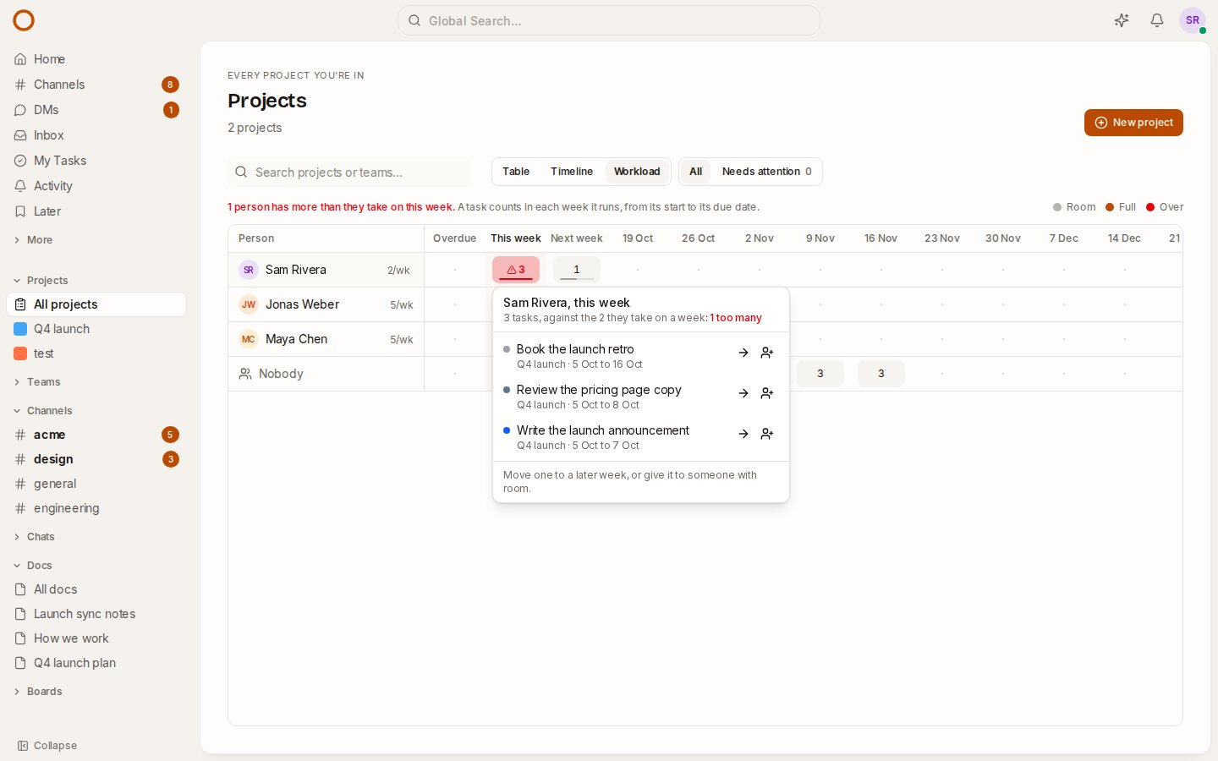Reassign "Review the pricing page copy" person icon
This screenshot has width=1218, height=761.
767,393
